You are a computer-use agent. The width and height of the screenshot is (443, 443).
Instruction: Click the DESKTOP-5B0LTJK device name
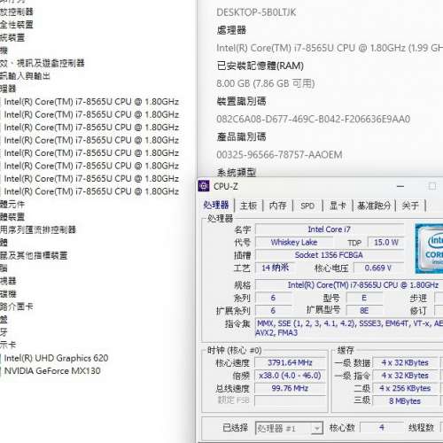click(x=256, y=12)
